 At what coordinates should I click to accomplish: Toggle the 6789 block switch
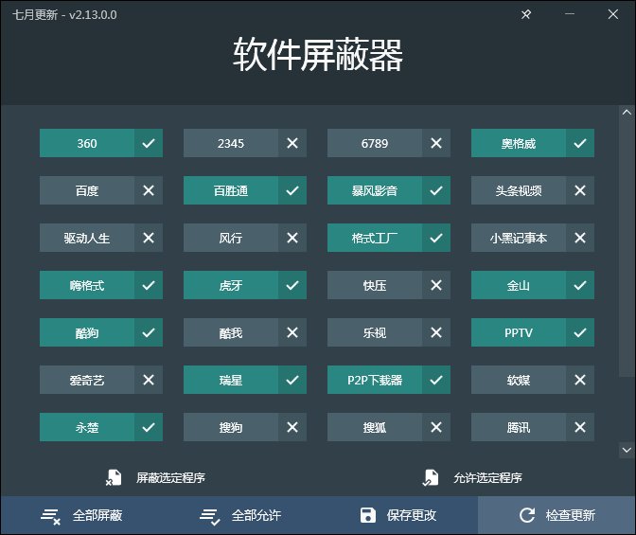[x=389, y=143]
